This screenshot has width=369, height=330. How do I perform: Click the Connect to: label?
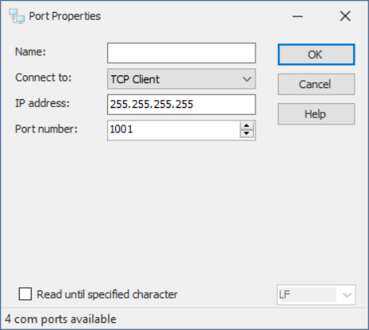tap(44, 78)
